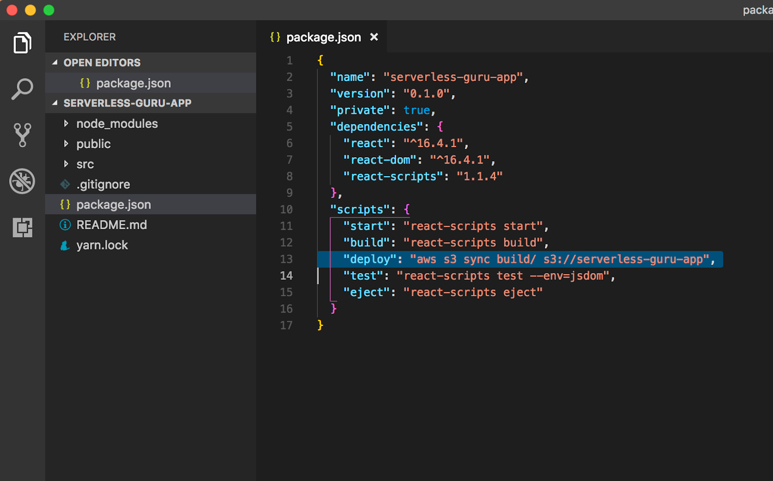This screenshot has height=481, width=773.
Task: Select the highlighted deploy script line
Action: tap(531, 259)
